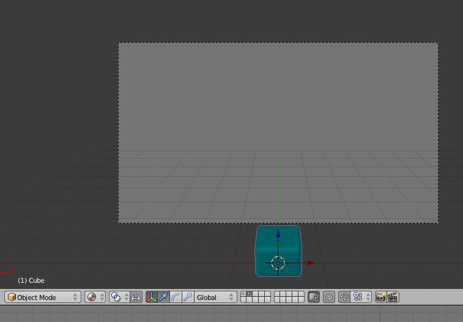Screen dimensions: 463x322
Task: Select the scale manipulator icon
Action: [188, 297]
